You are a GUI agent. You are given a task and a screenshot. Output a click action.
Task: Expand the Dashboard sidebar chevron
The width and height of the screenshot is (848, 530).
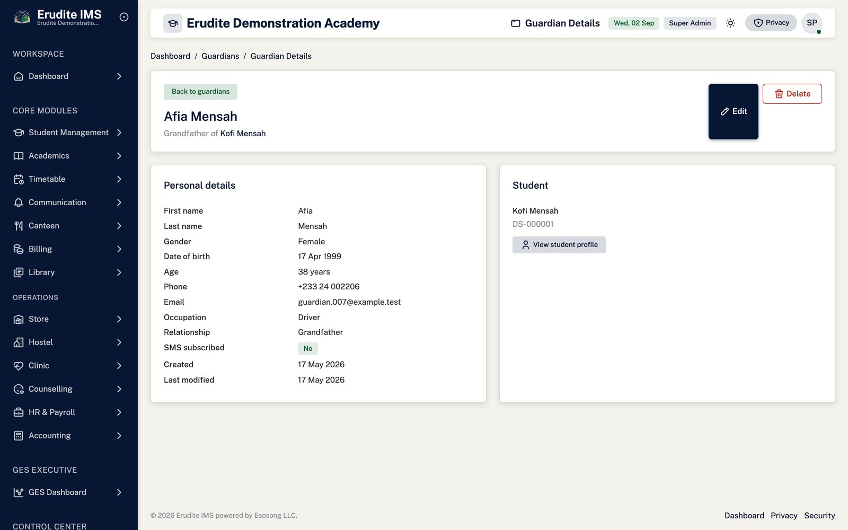coord(119,76)
